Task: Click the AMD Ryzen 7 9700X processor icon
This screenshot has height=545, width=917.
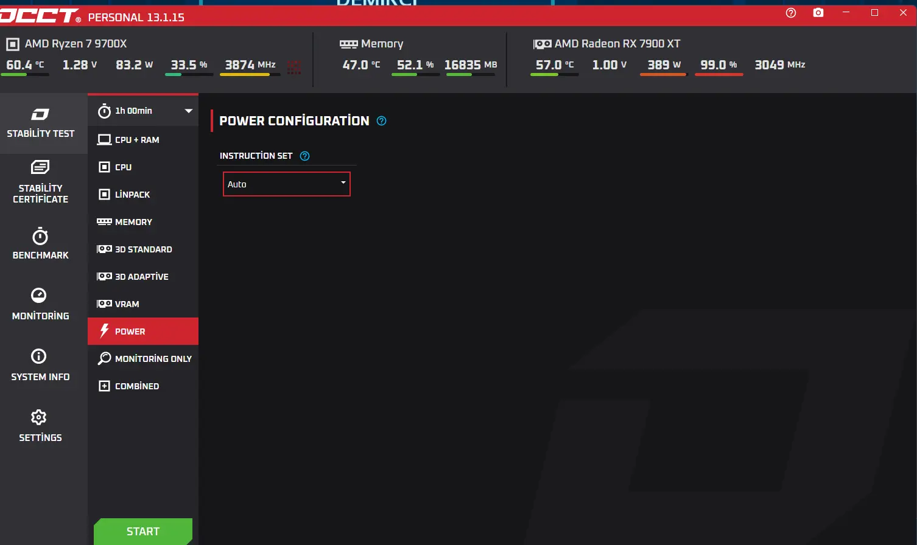Action: pos(12,44)
